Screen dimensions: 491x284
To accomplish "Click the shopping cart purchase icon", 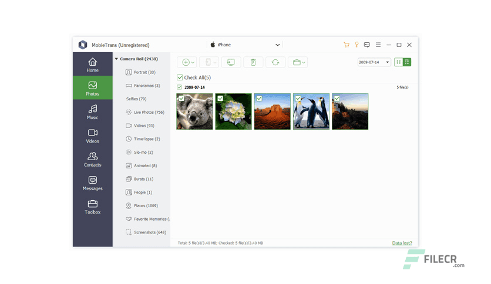I will pyautogui.click(x=347, y=45).
